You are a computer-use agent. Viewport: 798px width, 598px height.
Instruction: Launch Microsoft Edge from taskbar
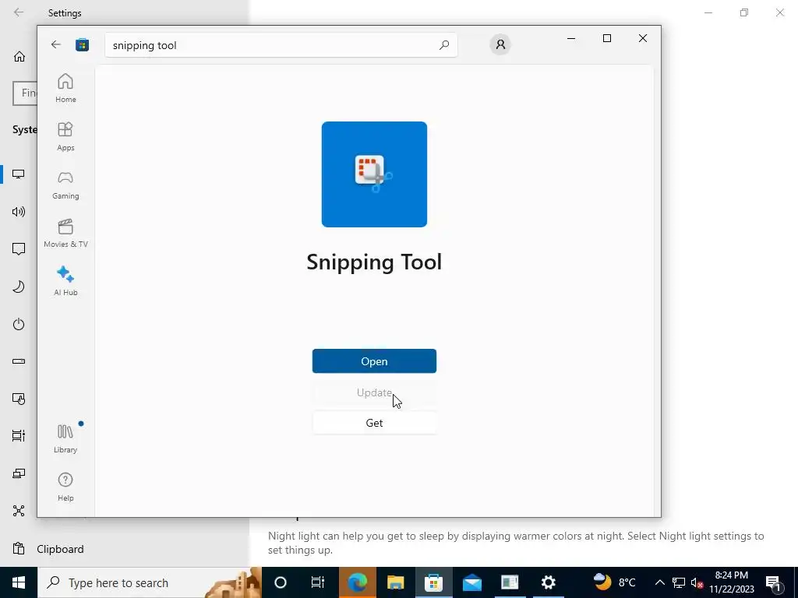357,582
